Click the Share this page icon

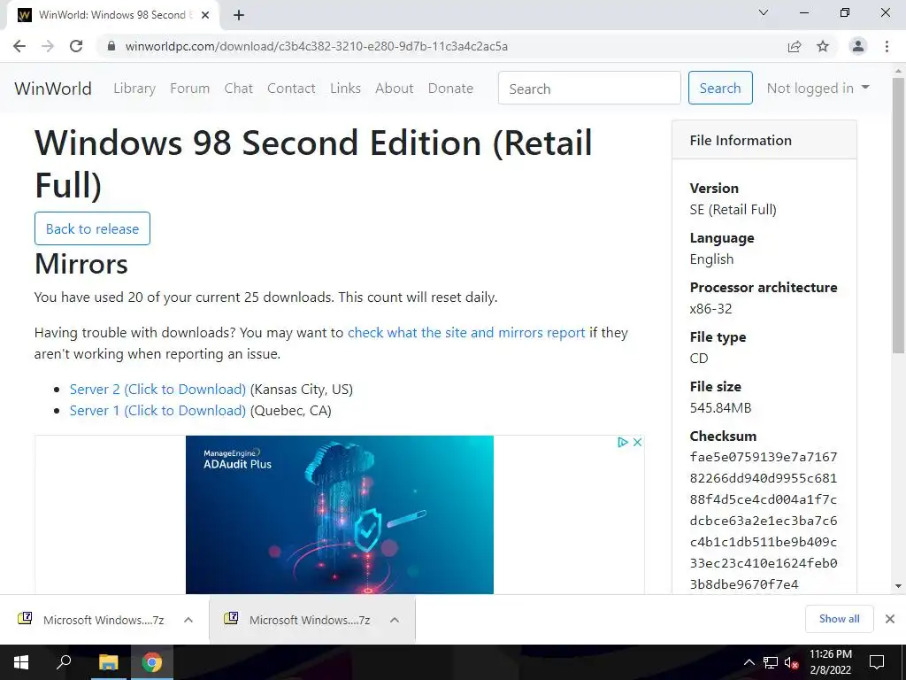[795, 46]
